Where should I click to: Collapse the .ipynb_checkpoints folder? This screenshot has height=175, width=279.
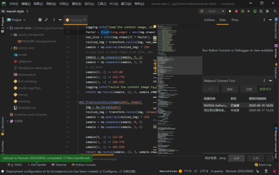click(x=12, y=35)
